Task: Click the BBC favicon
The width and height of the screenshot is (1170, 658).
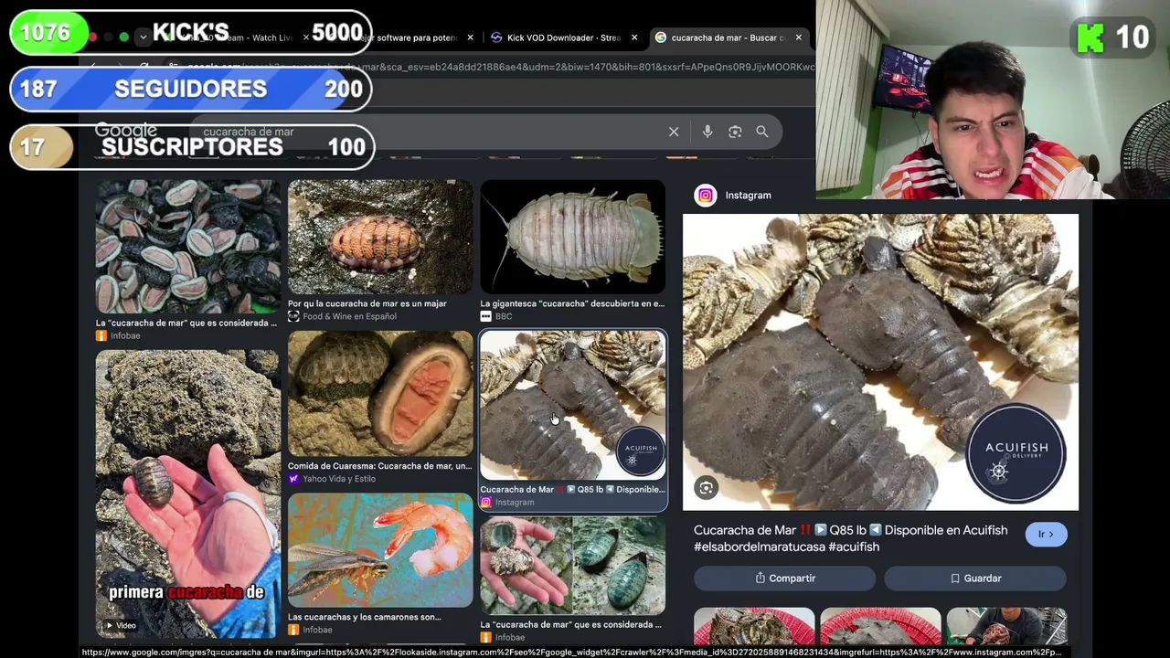Action: click(x=486, y=316)
